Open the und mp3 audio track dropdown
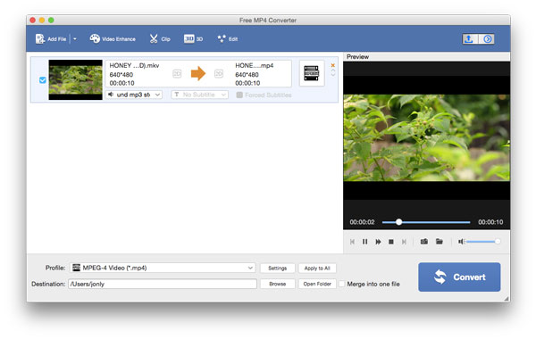This screenshot has width=536, height=339. point(134,95)
